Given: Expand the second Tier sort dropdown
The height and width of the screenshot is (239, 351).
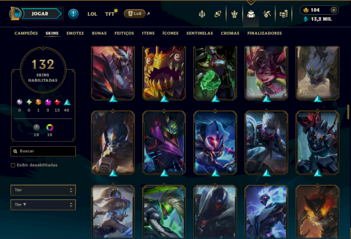Looking at the screenshot, I should tap(43, 205).
